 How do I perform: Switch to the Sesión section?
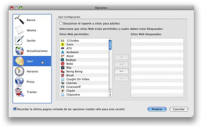[32, 40]
